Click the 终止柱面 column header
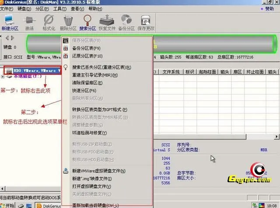The image size is (280, 208). pyautogui.click(x=255, y=72)
